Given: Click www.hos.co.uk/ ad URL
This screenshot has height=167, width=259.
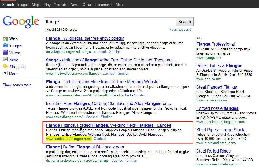Looking at the screenshot, I should coord(208,79).
